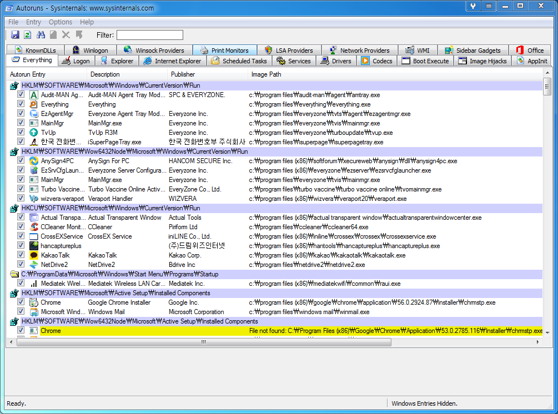Click the Properties toolbar icon
Screen dimensions: 558x414
(x=53, y=34)
